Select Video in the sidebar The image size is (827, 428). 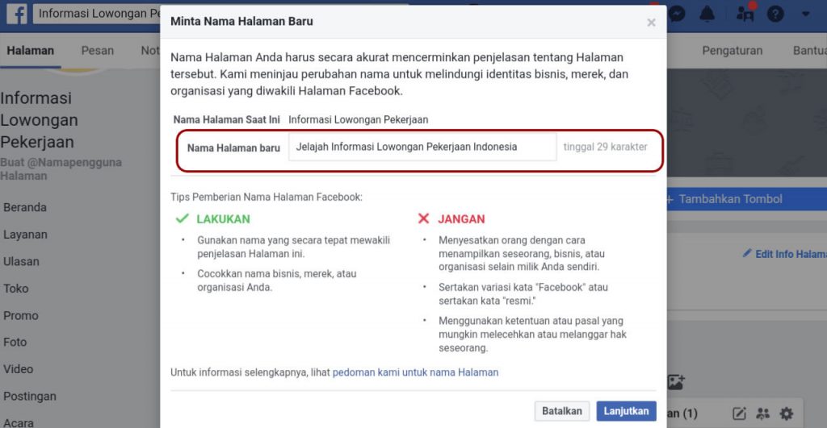coord(19,369)
